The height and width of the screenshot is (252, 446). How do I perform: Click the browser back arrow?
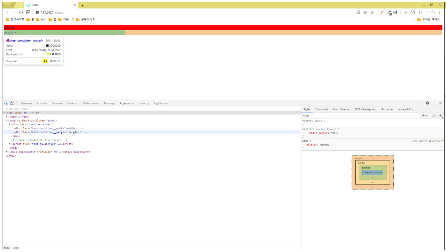point(8,13)
